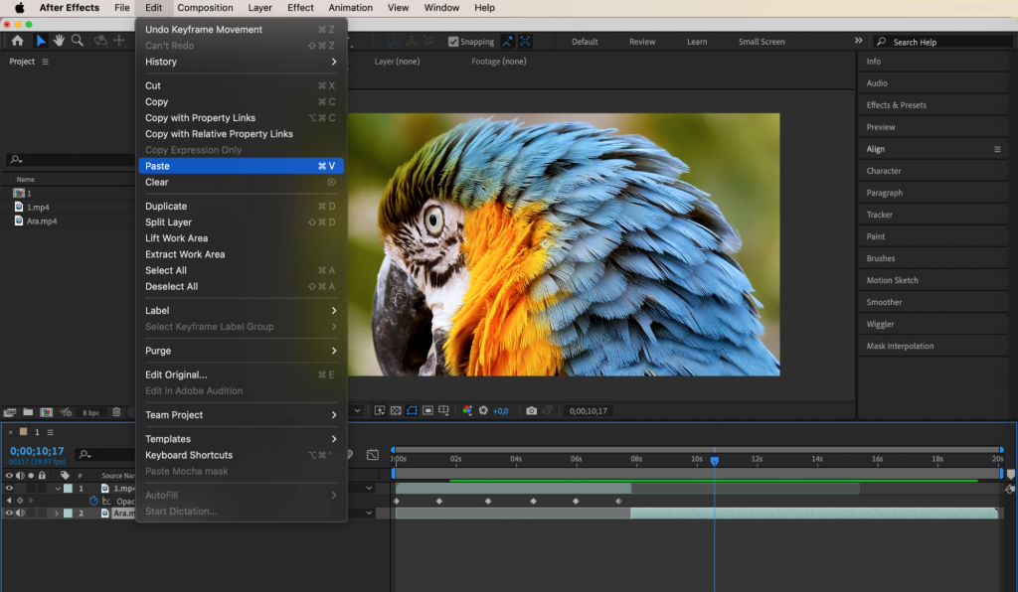The height and width of the screenshot is (592, 1018).
Task: Click the Search Help field
Action: click(939, 41)
